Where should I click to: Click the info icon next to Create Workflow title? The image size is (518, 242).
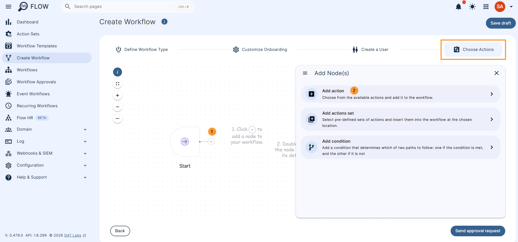(x=164, y=22)
